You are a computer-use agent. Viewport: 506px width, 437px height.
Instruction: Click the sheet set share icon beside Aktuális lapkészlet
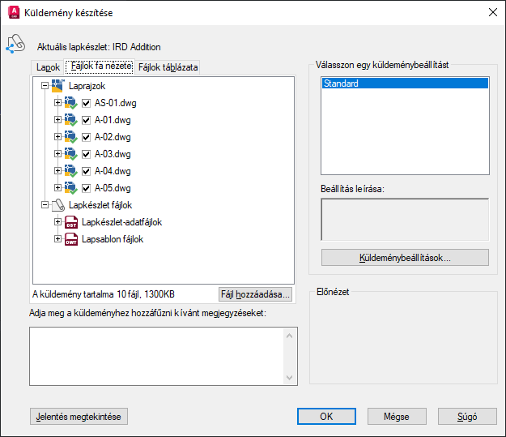click(15, 44)
